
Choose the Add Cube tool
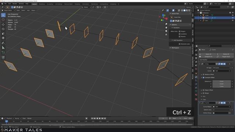click(x=3, y=52)
